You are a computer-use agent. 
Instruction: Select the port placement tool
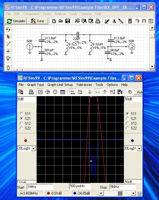(8, 58)
